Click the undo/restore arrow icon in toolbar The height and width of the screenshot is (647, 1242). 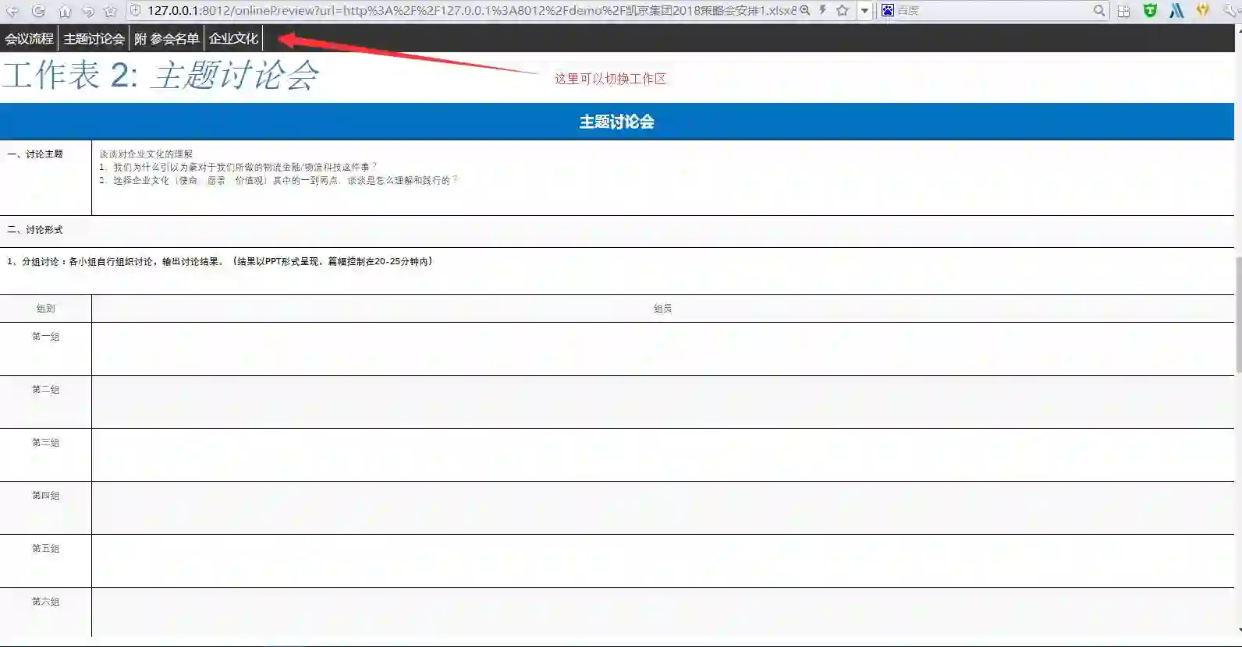(x=87, y=11)
